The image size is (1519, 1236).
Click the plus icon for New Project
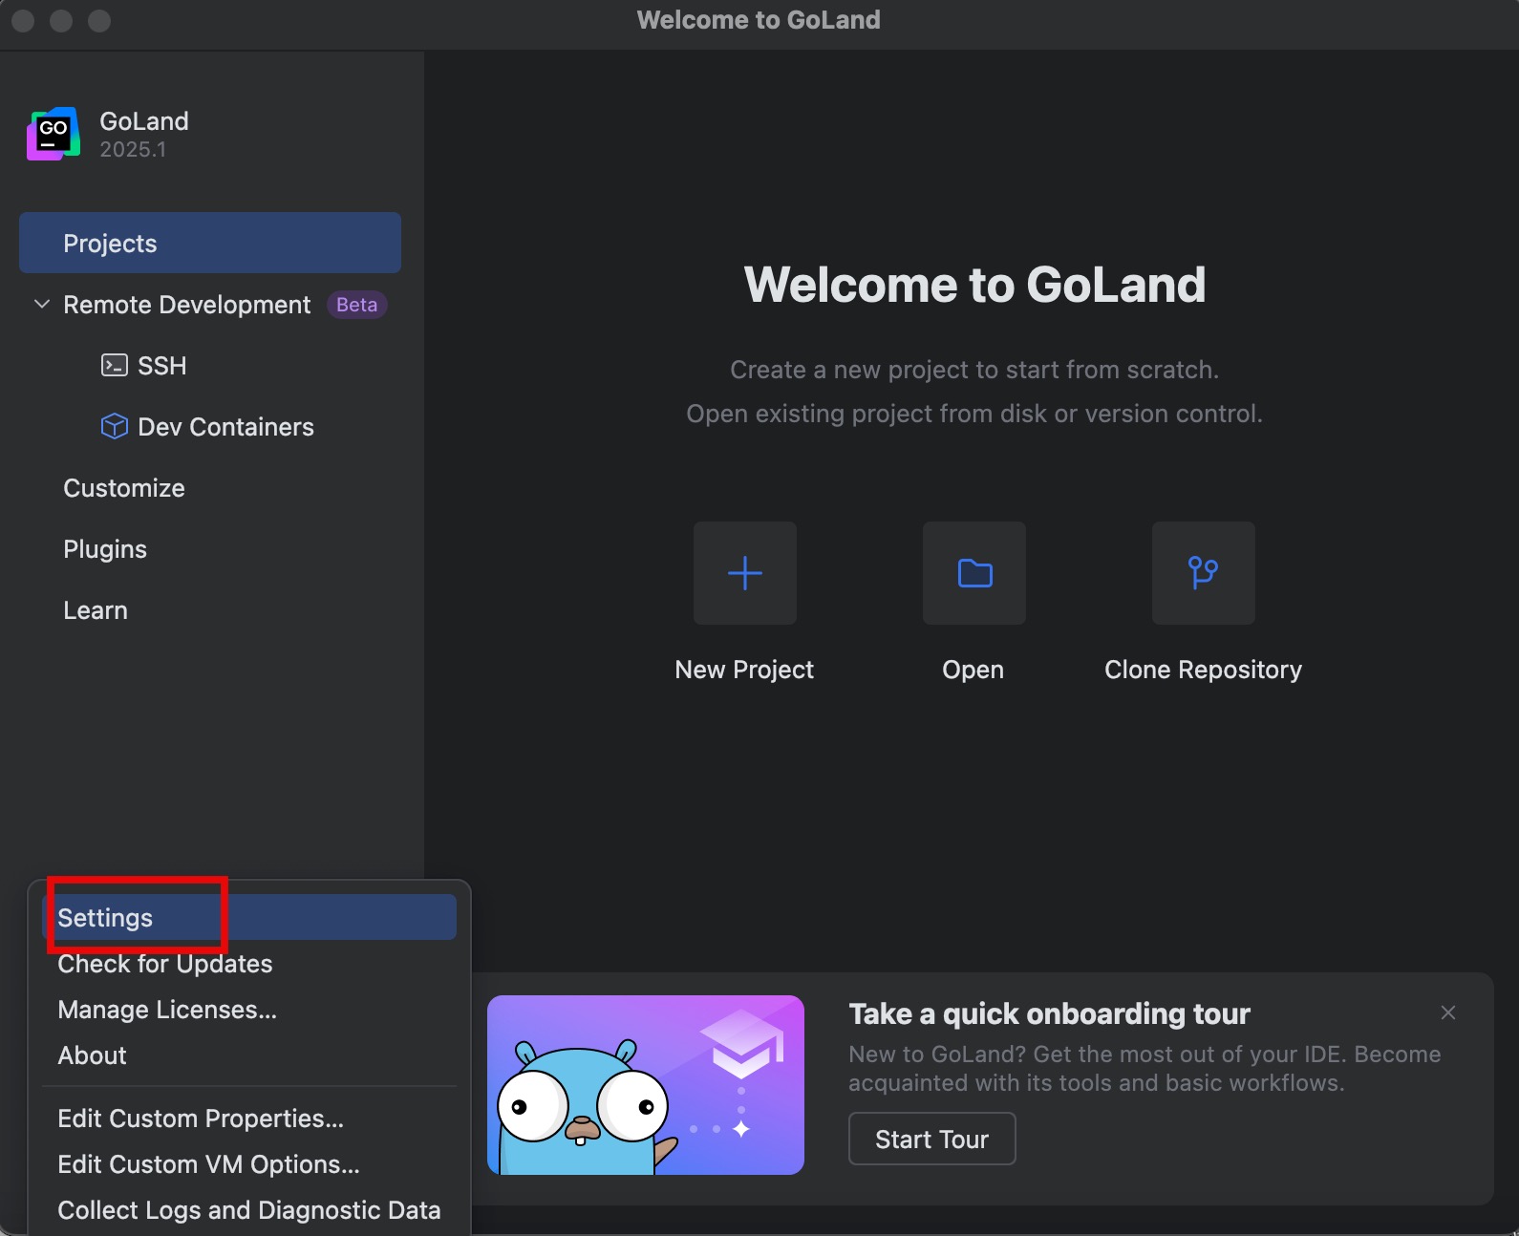[744, 573]
